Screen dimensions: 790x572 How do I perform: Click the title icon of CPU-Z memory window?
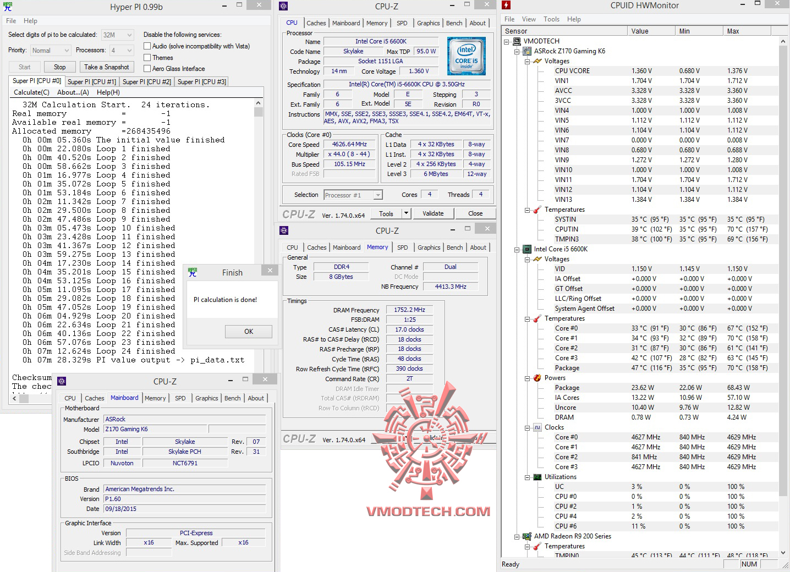(284, 230)
